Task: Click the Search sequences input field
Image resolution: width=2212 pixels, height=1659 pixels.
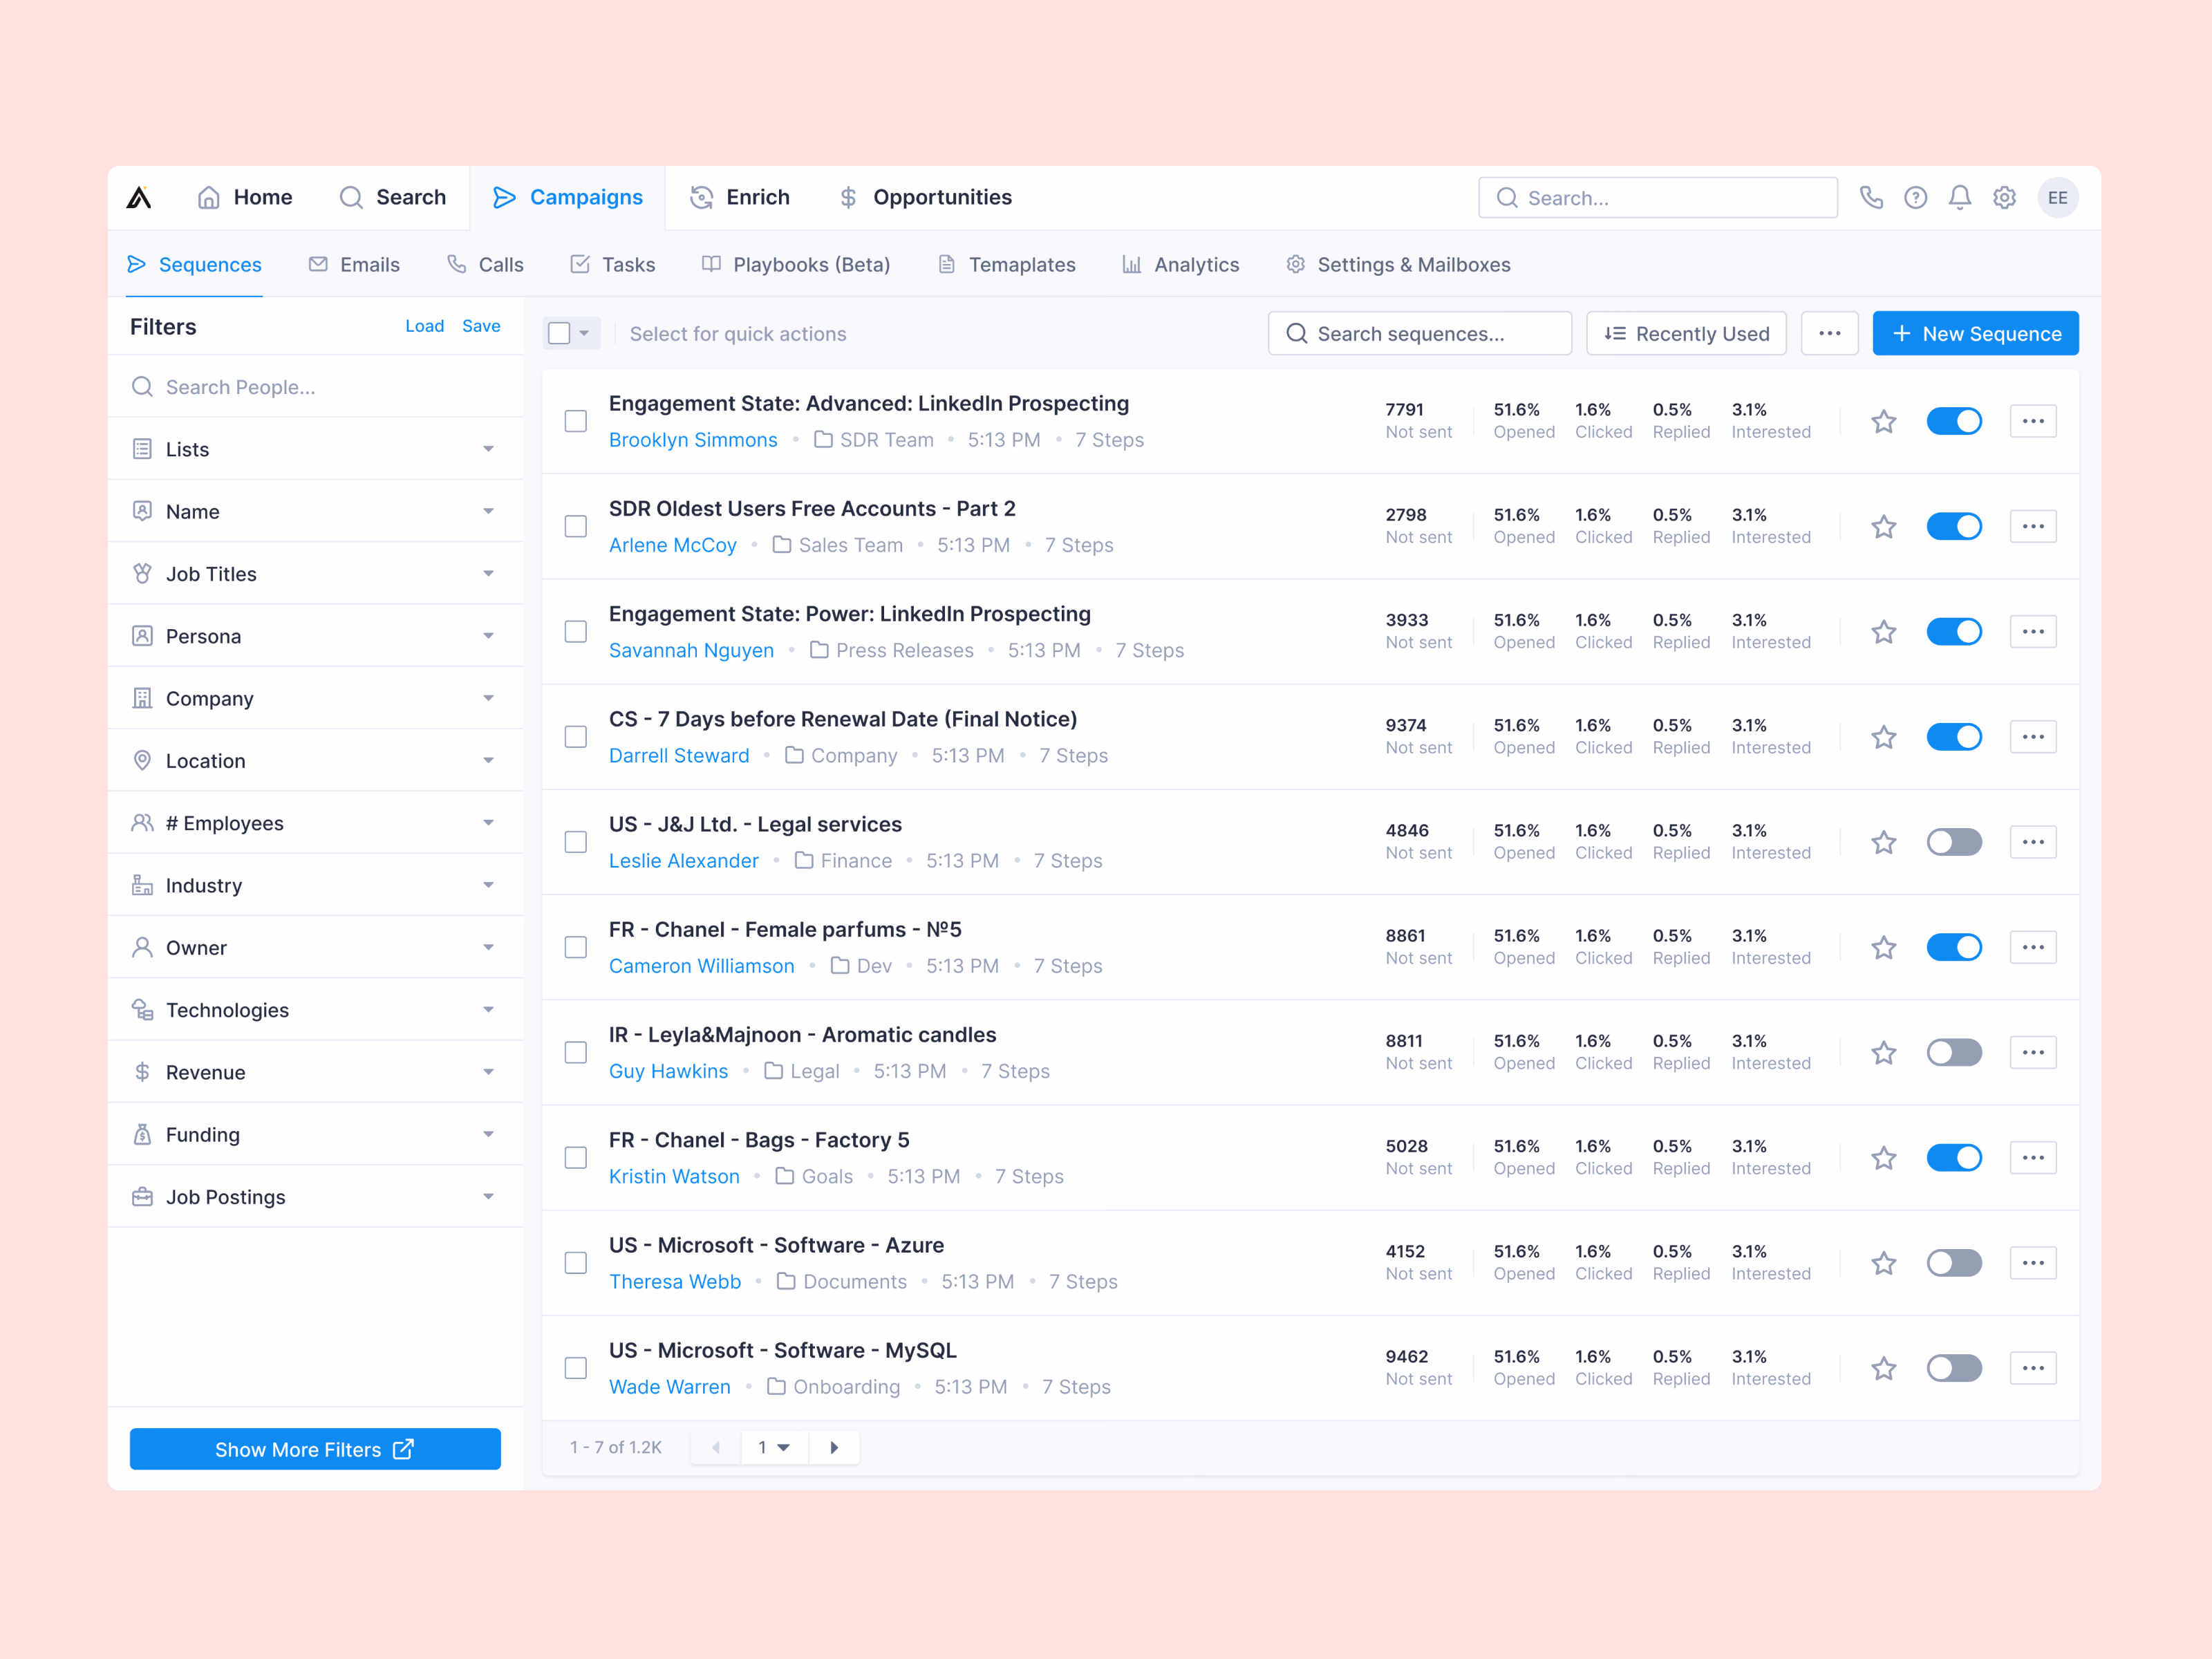Action: tap(1419, 333)
